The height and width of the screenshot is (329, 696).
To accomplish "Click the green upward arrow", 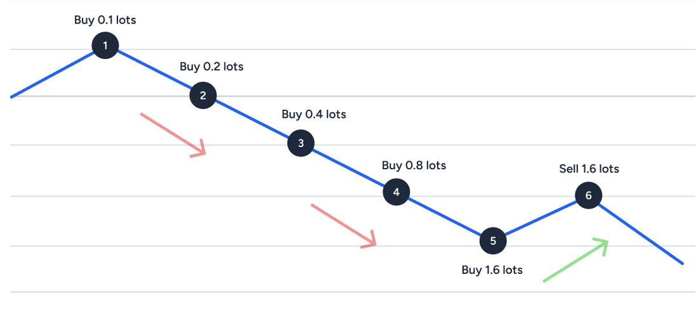I will 575,260.
